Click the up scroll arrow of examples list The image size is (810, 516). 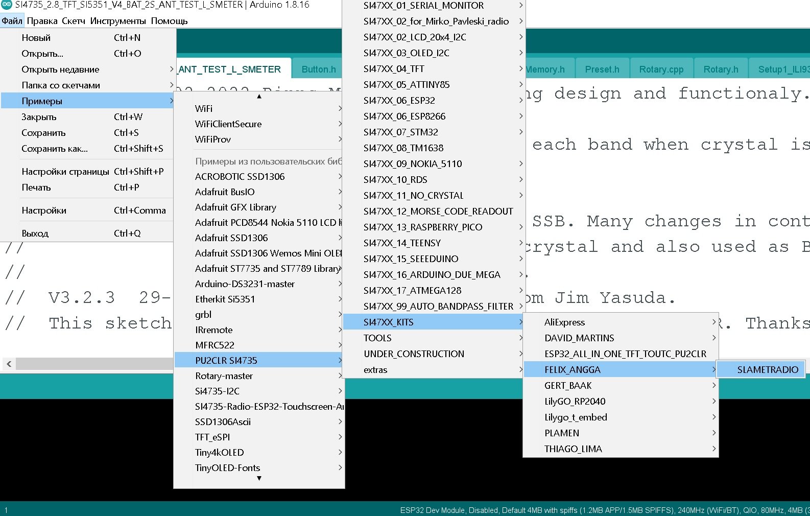point(259,96)
